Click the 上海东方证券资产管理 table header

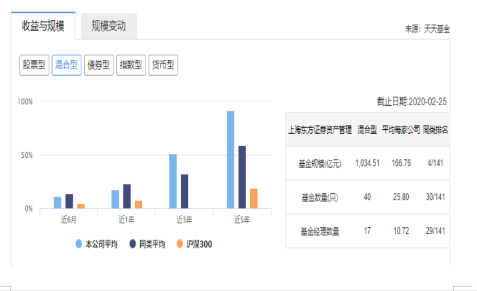pyautogui.click(x=320, y=130)
